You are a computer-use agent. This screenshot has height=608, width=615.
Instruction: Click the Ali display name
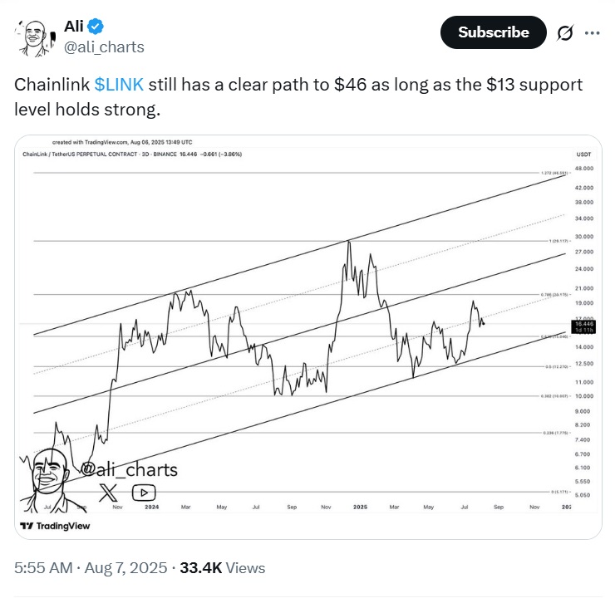[73, 27]
